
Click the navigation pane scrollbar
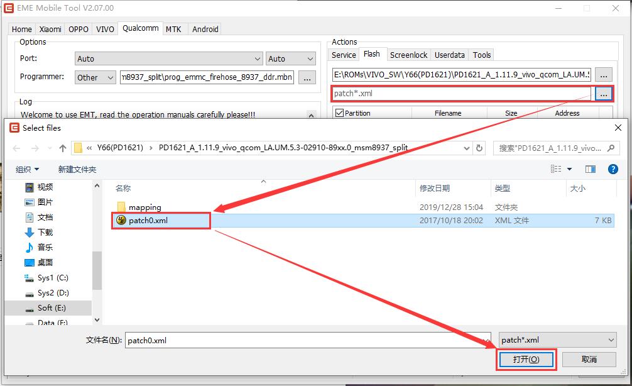[97, 270]
